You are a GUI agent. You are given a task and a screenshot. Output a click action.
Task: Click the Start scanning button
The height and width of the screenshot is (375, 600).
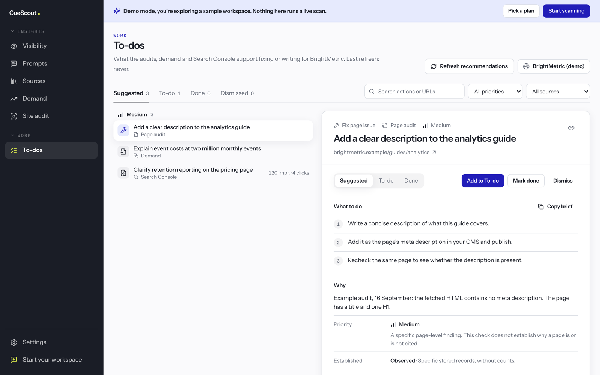pyautogui.click(x=566, y=11)
